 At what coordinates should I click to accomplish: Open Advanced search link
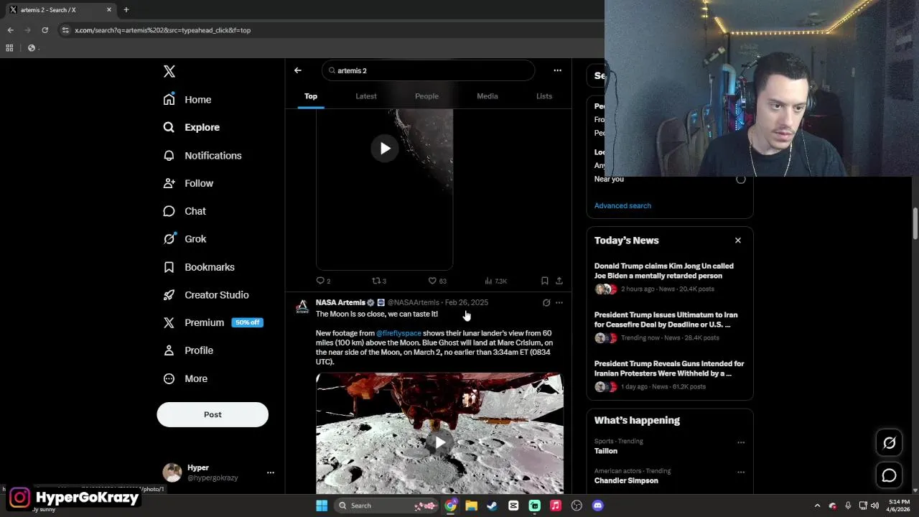622,205
